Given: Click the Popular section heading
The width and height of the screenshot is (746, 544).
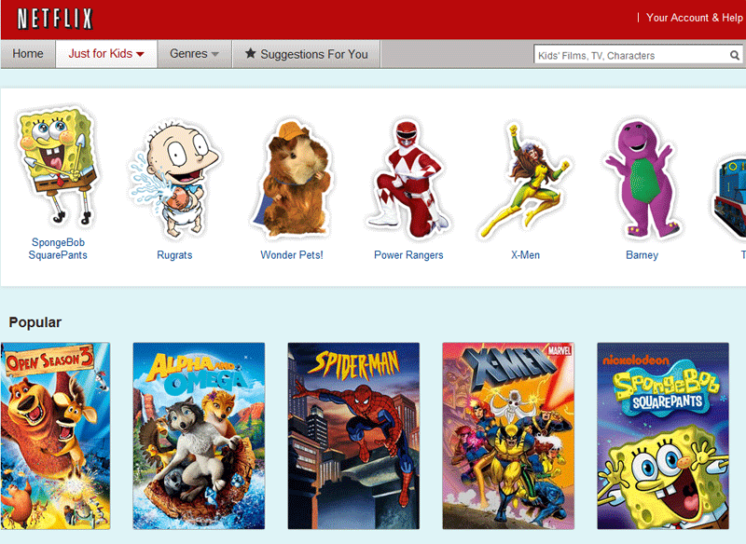Looking at the screenshot, I should click(35, 322).
